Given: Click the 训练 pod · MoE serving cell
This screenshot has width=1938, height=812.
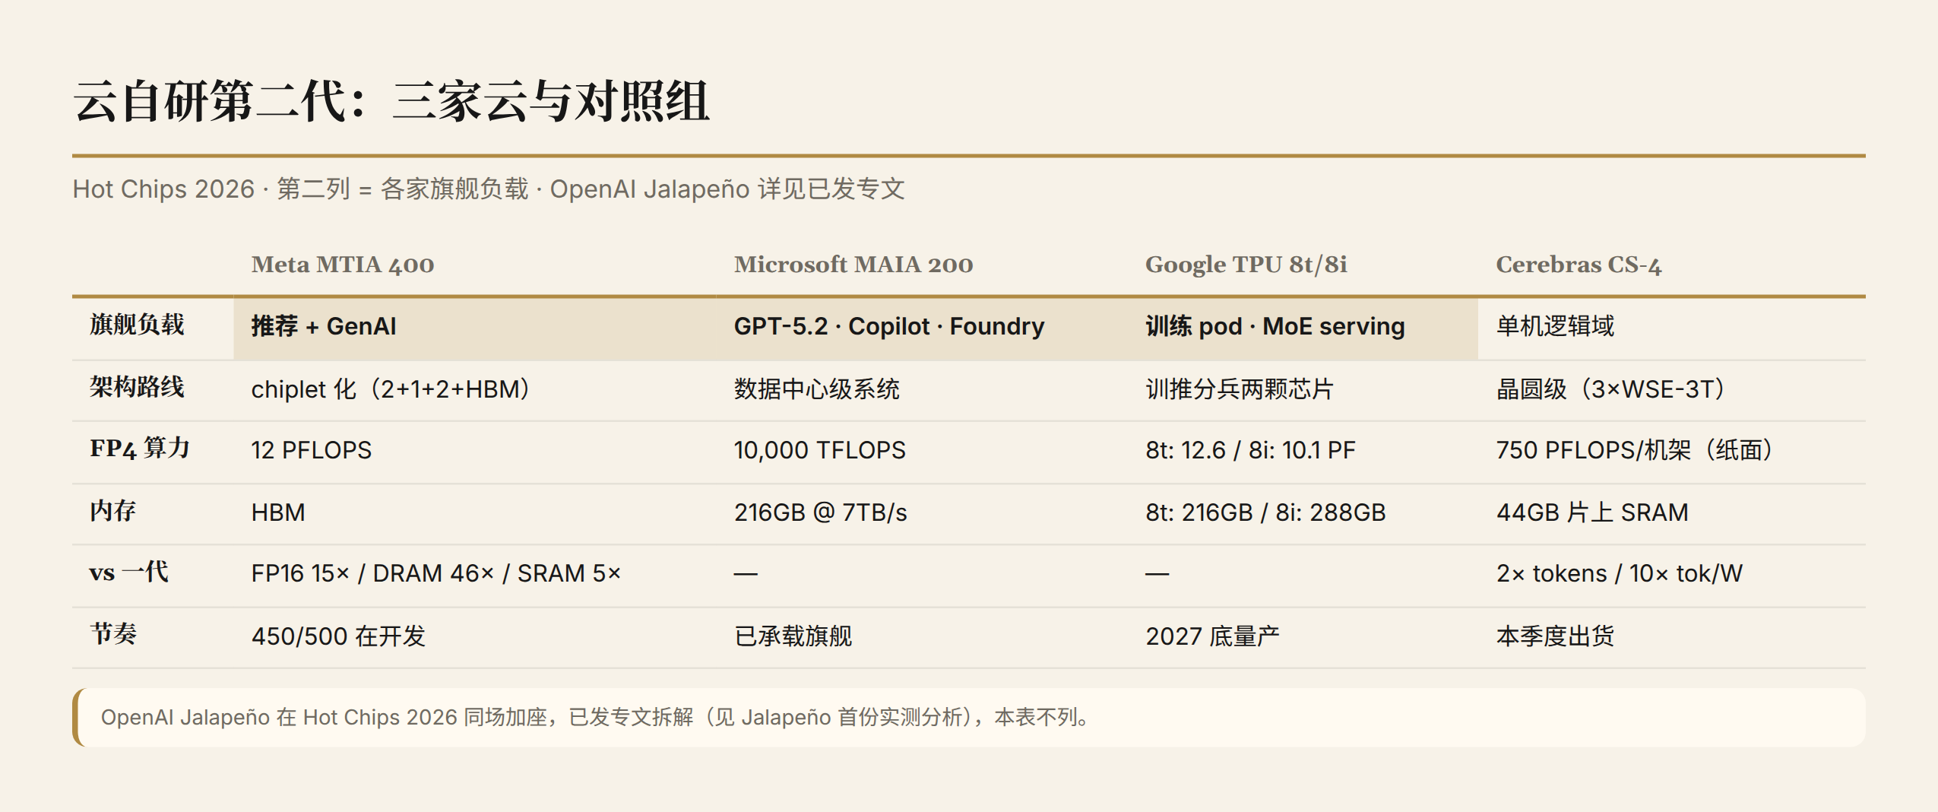Looking at the screenshot, I should tap(1303, 328).
